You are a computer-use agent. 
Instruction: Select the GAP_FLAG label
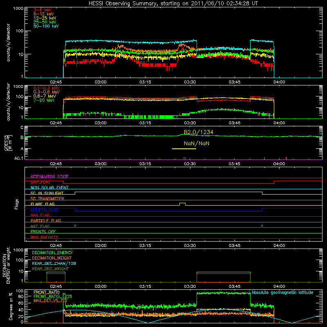click(x=40, y=182)
